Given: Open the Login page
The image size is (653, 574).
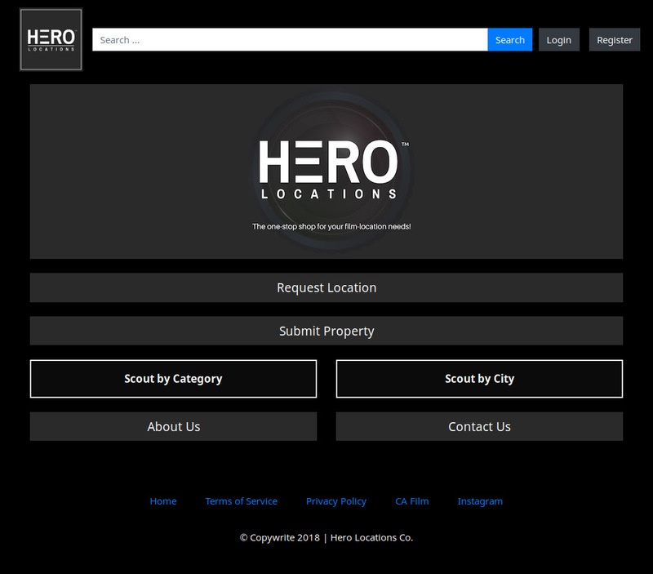Looking at the screenshot, I should click(x=559, y=39).
